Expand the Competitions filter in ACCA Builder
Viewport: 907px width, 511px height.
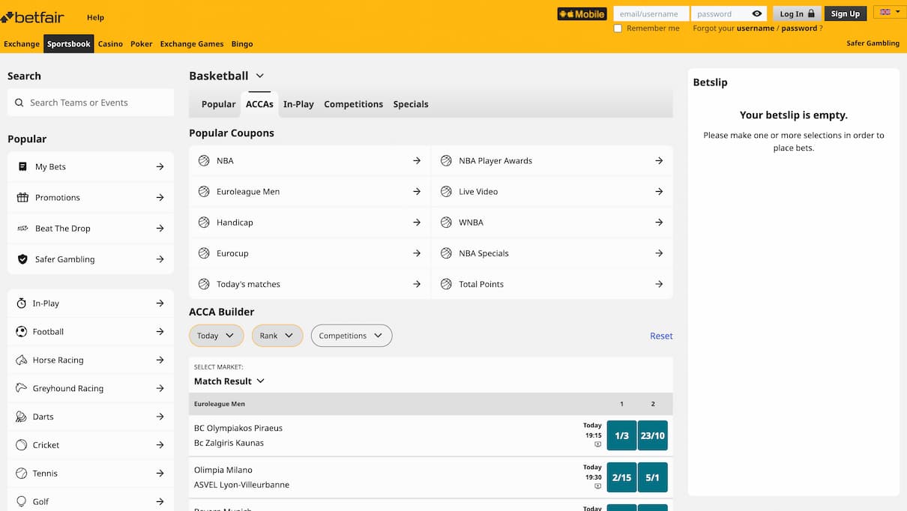click(351, 335)
